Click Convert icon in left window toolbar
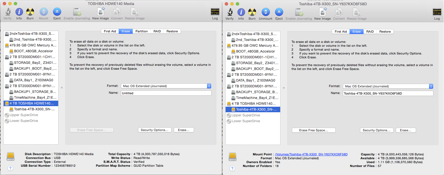The height and width of the screenshot is (175, 444). [x=117, y=12]
